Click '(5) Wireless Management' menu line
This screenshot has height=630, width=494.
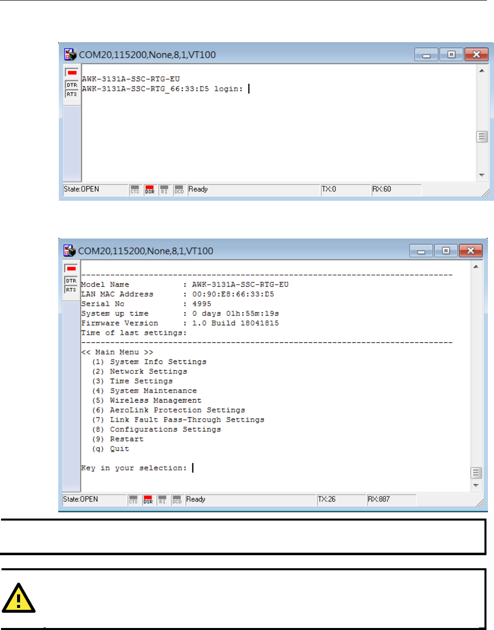click(147, 401)
